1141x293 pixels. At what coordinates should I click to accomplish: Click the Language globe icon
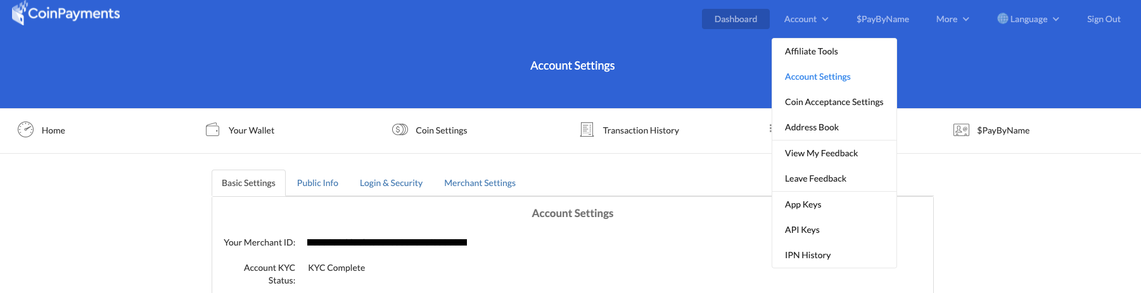[x=1002, y=19]
